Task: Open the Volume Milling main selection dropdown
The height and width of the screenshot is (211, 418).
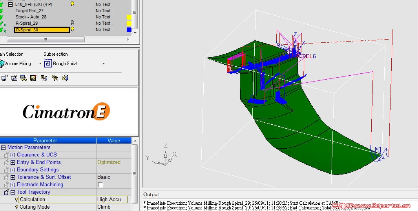Action: [40, 64]
